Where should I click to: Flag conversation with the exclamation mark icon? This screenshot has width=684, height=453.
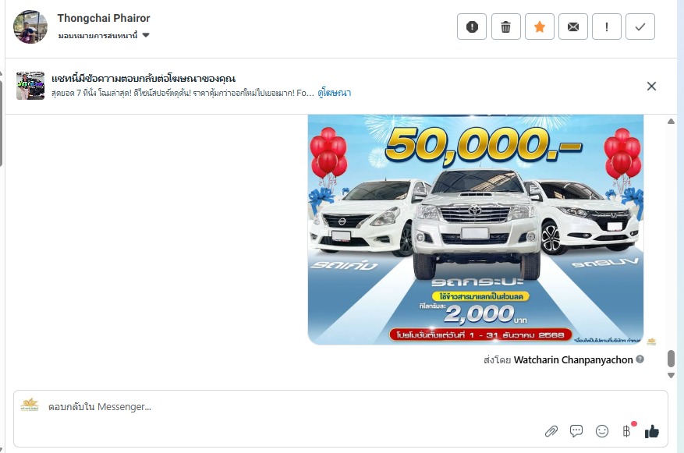[x=607, y=27]
